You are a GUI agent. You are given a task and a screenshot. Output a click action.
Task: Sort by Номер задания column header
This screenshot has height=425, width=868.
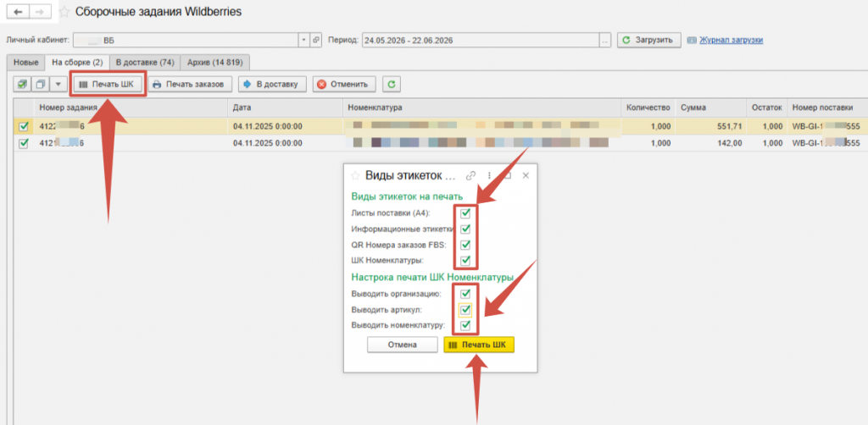pos(131,108)
